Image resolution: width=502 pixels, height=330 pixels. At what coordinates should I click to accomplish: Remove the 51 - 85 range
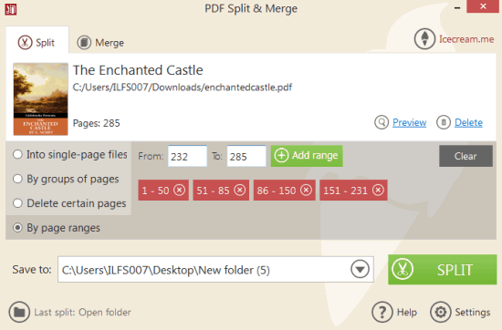(239, 190)
